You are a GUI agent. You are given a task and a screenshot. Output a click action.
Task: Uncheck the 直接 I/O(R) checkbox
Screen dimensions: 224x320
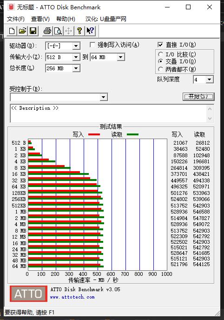pos(160,45)
